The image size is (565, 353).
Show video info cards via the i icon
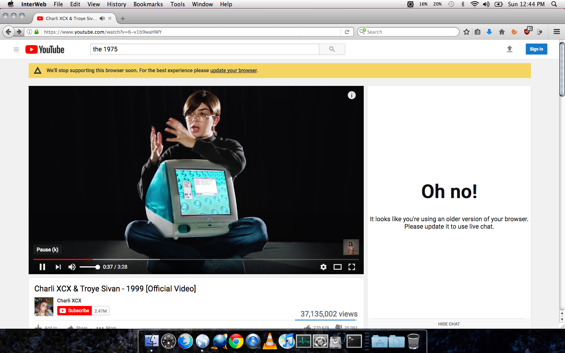[x=352, y=95]
